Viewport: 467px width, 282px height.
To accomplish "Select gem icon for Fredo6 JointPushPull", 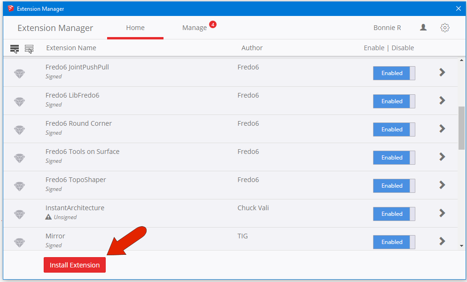I will [20, 73].
